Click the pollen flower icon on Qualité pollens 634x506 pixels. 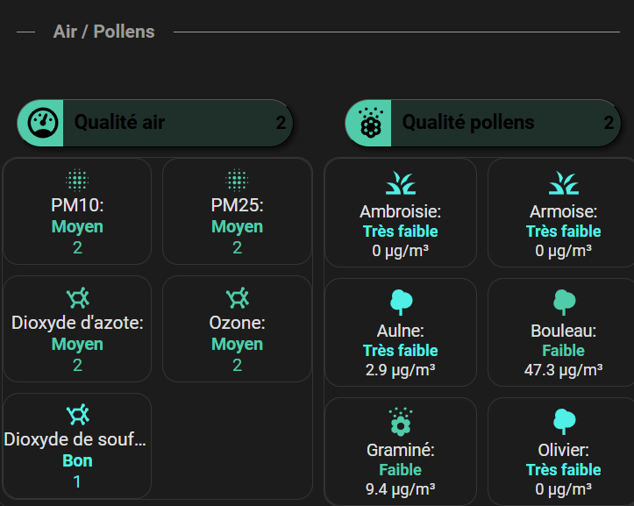[371, 123]
